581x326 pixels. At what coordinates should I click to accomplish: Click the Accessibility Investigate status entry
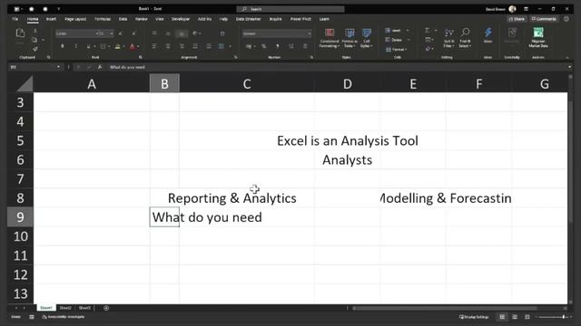(x=64, y=317)
